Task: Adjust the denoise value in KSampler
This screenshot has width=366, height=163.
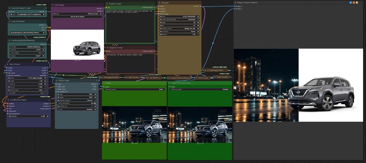Action: [x=179, y=34]
